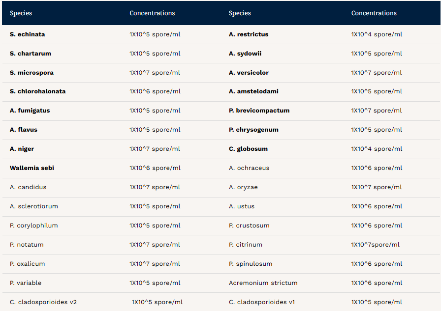441x311 pixels.
Task: Select the S. echinata species cell
Action: pos(27,34)
